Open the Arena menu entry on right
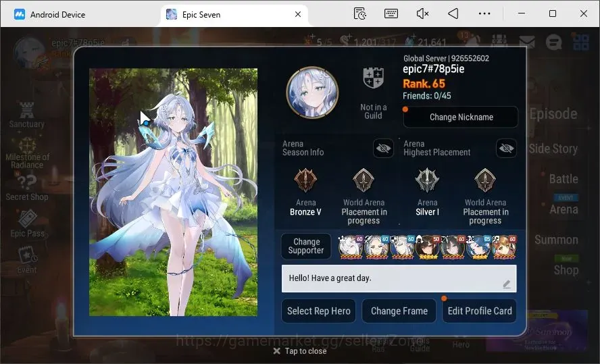This screenshot has height=364, width=600. coord(564,209)
